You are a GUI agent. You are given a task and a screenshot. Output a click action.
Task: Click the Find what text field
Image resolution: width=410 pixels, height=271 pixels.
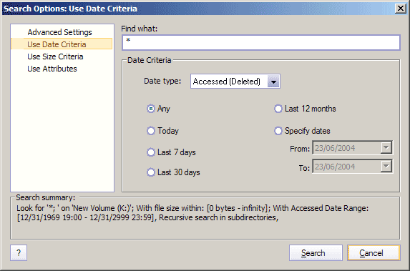(x=261, y=43)
